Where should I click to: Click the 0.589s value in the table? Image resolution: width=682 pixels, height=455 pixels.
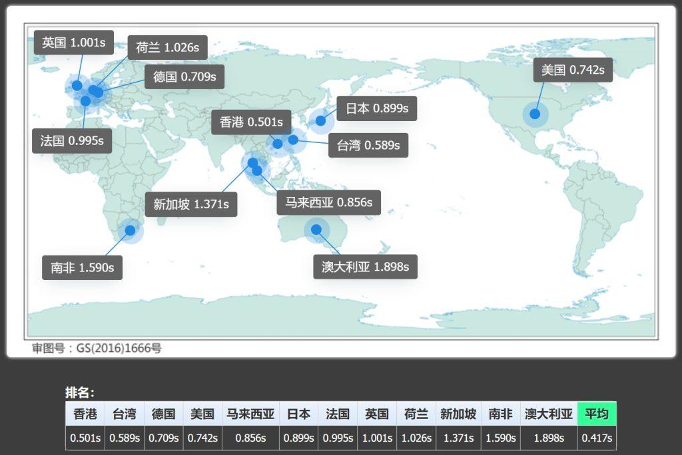click(125, 438)
